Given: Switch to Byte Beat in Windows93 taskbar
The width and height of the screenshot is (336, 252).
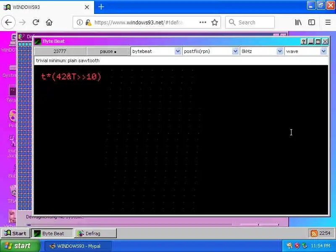Looking at the screenshot, I should point(52,234).
